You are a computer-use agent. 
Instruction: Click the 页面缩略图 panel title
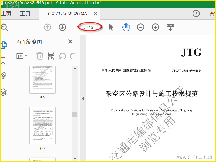click(x=29, y=42)
